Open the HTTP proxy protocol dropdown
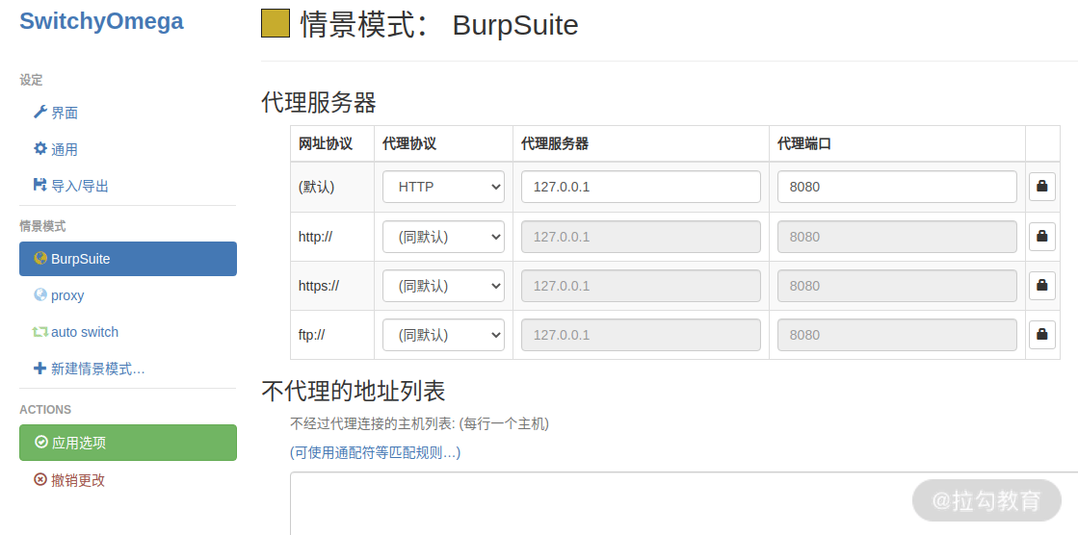This screenshot has height=535, width=1078. [x=443, y=187]
